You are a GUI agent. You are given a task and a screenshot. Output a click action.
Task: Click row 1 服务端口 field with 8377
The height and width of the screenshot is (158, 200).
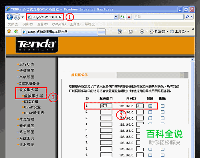pyautogui.click(x=106, y=106)
